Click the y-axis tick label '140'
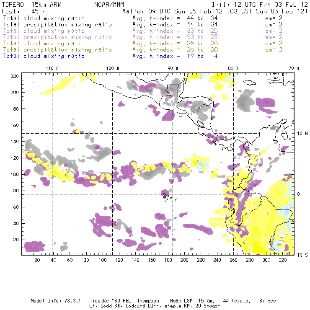This screenshot has height=310, width=310. 15,142
